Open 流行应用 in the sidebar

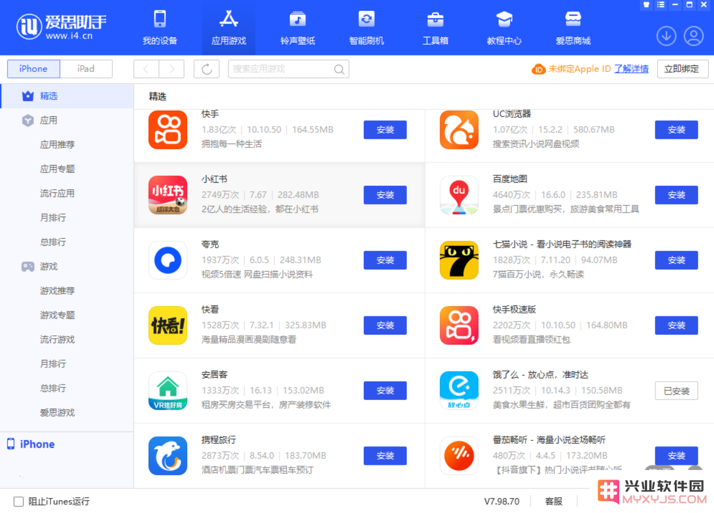pyautogui.click(x=57, y=193)
